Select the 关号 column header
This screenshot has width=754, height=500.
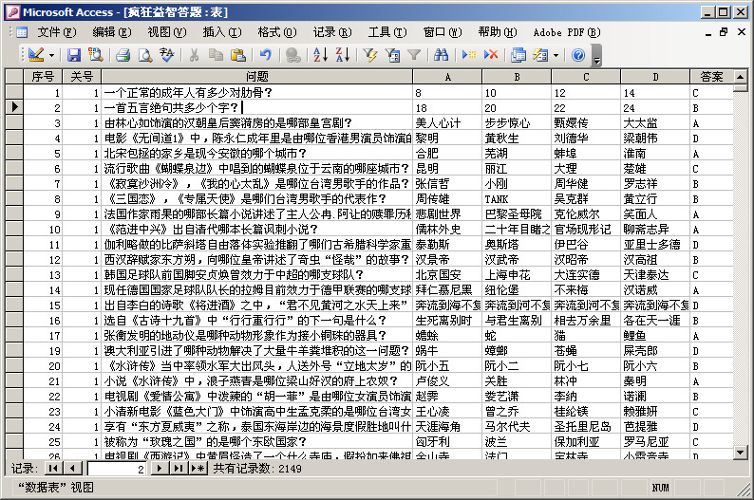pyautogui.click(x=82, y=76)
